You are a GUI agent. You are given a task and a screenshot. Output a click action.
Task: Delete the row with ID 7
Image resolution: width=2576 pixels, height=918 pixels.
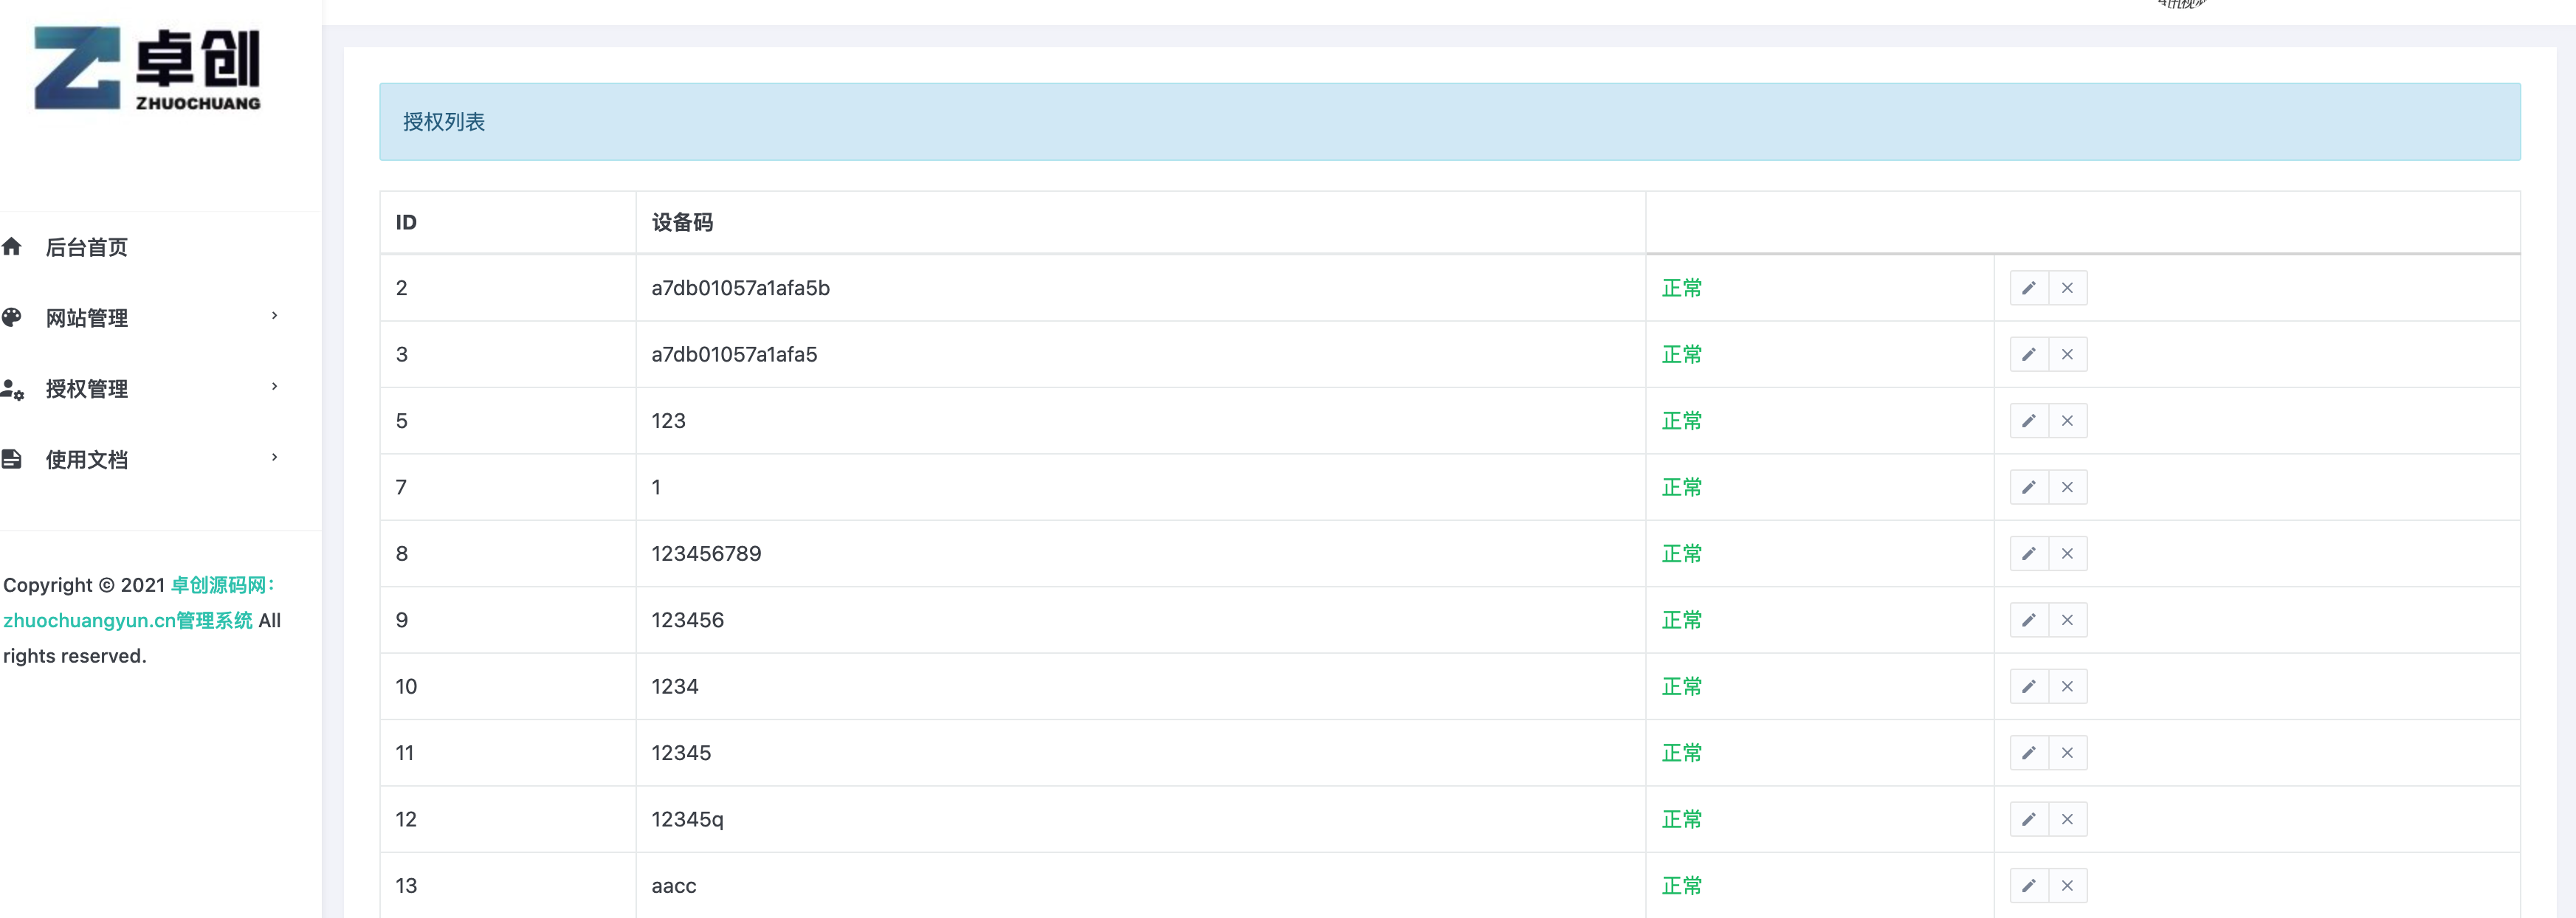click(2067, 487)
